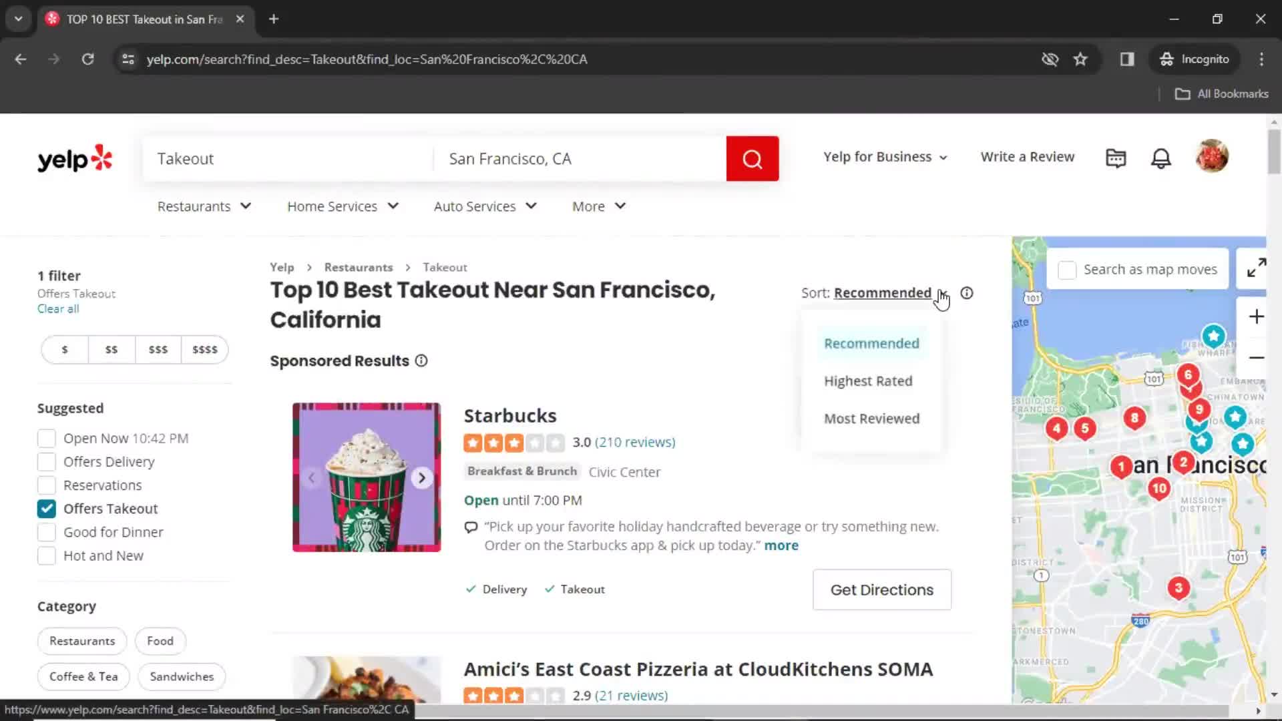The height and width of the screenshot is (721, 1282).
Task: Click Clear all filters link
Action: tap(58, 309)
